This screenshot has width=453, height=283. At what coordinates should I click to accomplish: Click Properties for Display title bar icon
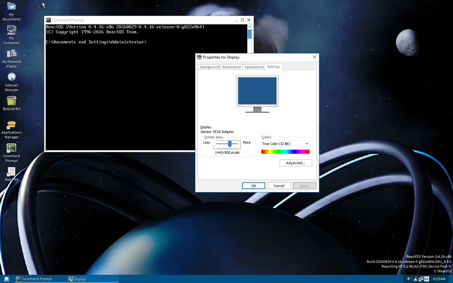pyautogui.click(x=199, y=57)
